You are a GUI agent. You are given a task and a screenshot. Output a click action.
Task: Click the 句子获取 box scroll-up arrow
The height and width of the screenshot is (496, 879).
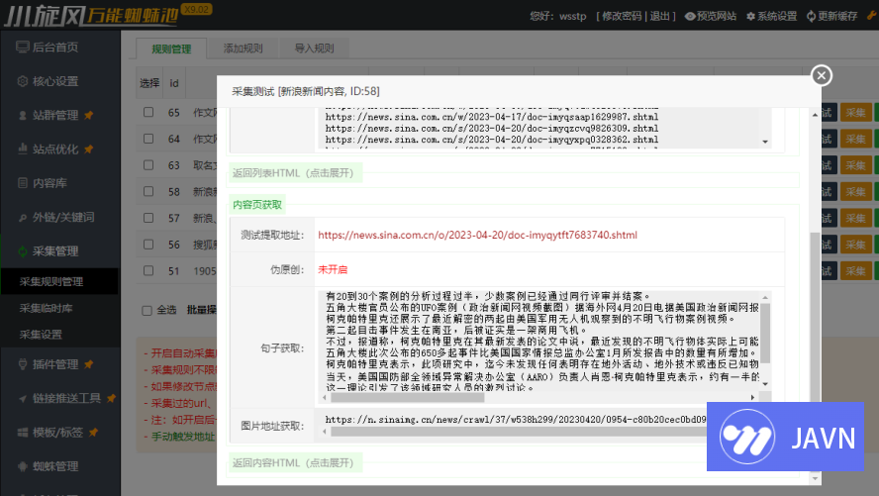pos(765,297)
